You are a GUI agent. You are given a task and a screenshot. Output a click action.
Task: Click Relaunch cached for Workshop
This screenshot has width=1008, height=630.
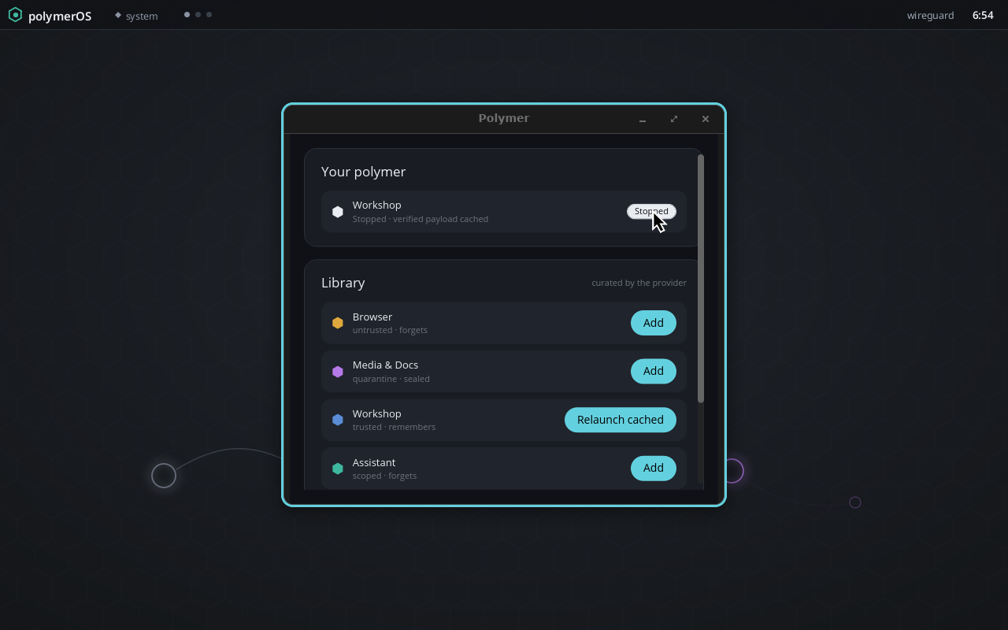tap(621, 420)
